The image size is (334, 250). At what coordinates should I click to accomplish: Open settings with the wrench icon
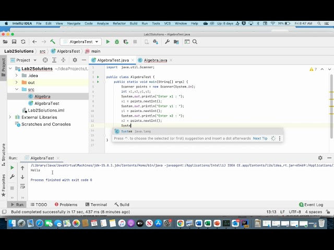(x=167, y=42)
